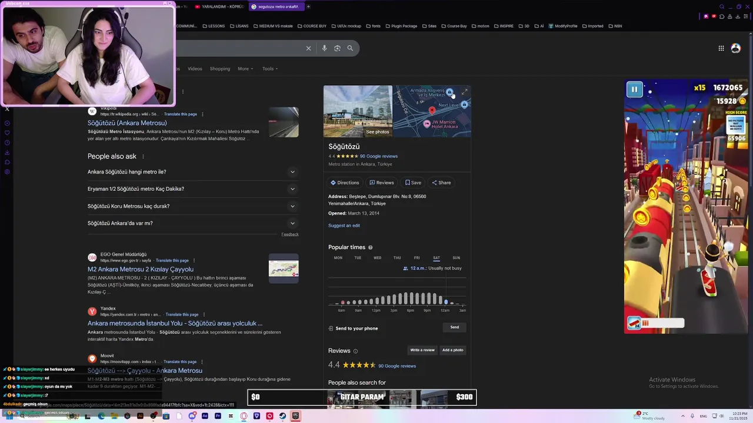
Task: Open the Epic Games icon in the taskbar
Action: pos(295,416)
